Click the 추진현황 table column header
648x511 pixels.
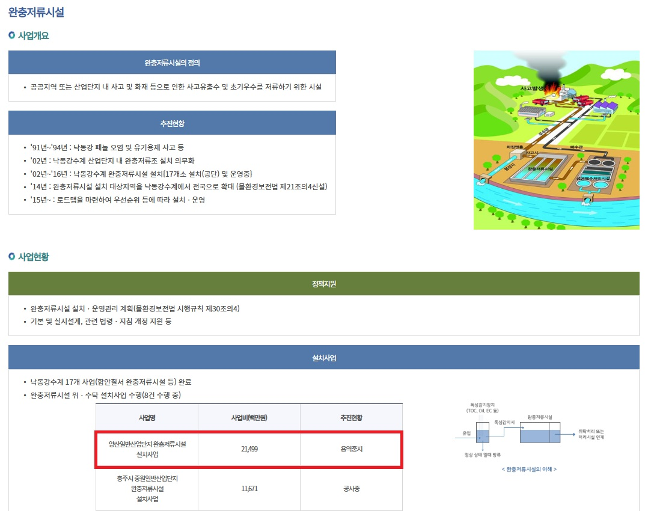click(x=351, y=418)
